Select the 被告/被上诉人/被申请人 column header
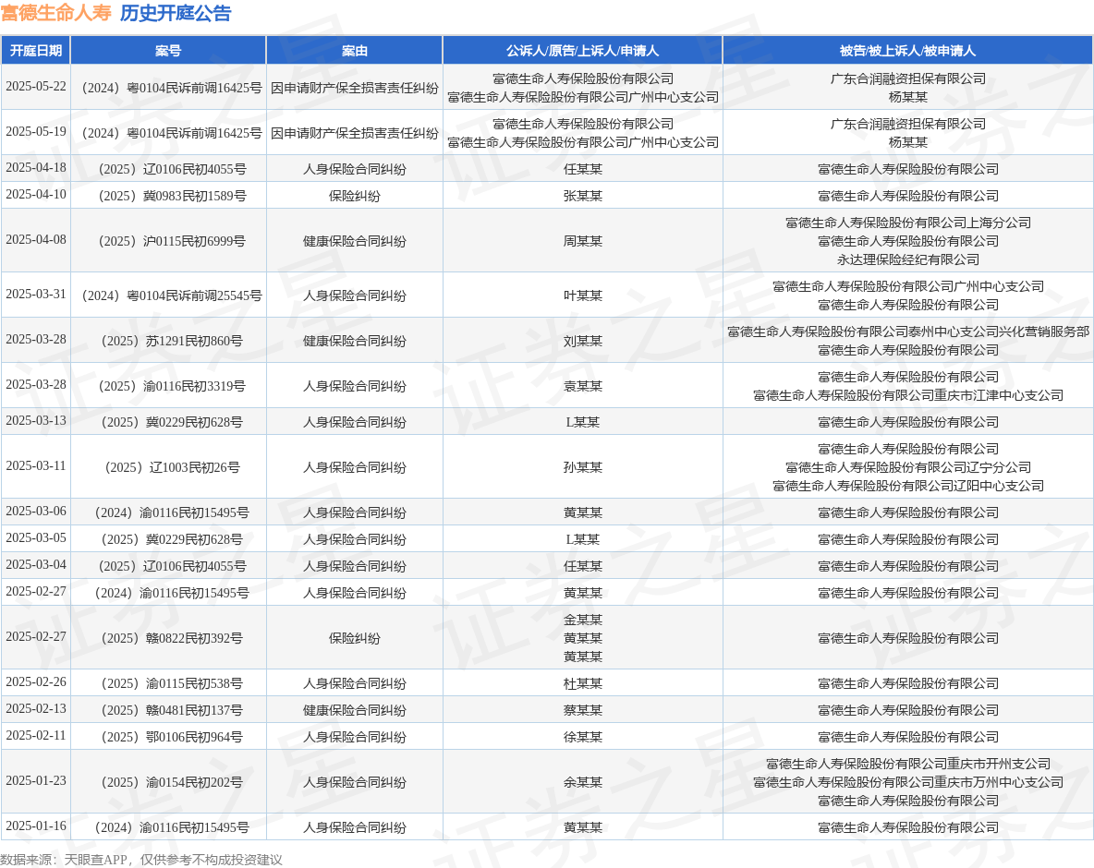The width and height of the screenshot is (1094, 868). click(907, 50)
